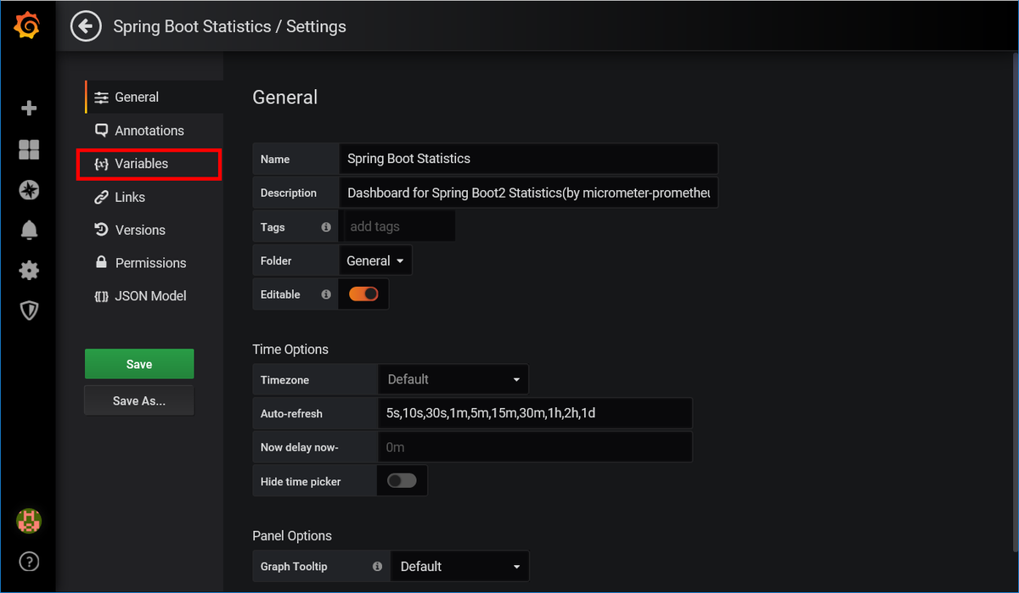Click the Graph Tooltip info icon
Screen dimensions: 1019x593
click(377, 566)
